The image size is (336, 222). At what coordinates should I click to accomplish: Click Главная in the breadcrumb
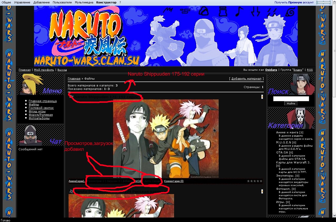[74, 79]
